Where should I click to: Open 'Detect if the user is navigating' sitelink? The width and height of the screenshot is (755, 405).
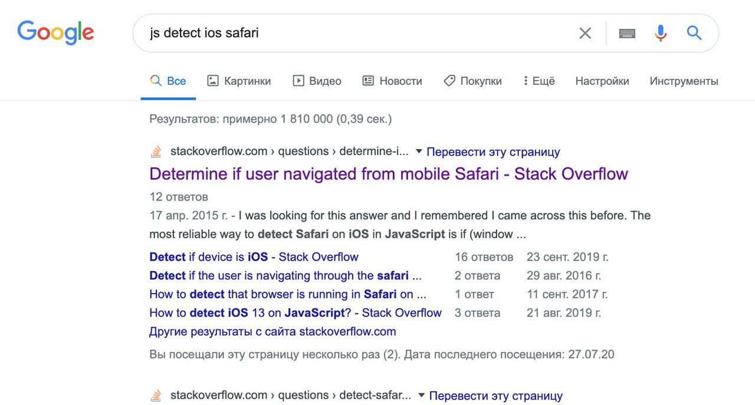pos(285,275)
